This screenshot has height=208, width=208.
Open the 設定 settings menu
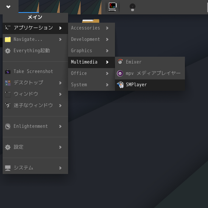[x=35, y=147]
